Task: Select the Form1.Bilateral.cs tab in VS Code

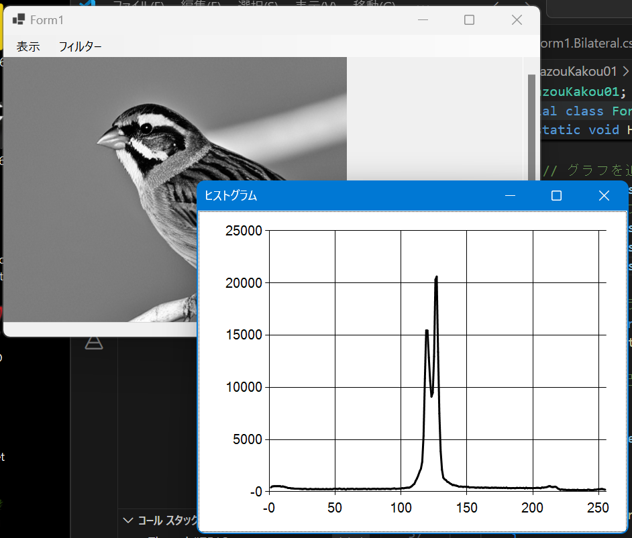Action: pyautogui.click(x=585, y=43)
